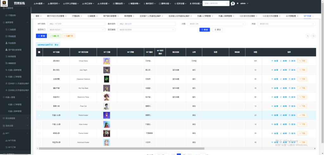This screenshot has width=324, height=155.
Task: Delete the Classical Overture NFT row
Action: [292, 79]
